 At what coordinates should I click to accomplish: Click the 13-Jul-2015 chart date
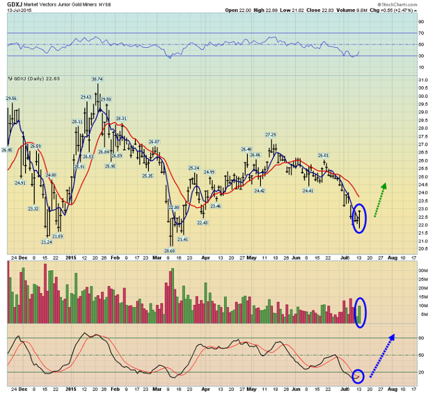click(19, 10)
